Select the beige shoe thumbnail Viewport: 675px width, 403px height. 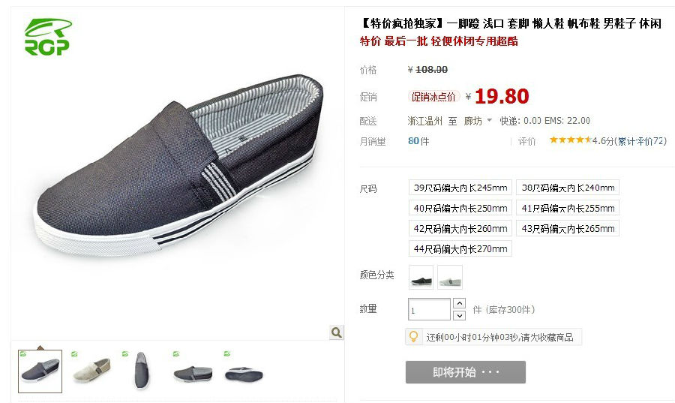click(91, 371)
